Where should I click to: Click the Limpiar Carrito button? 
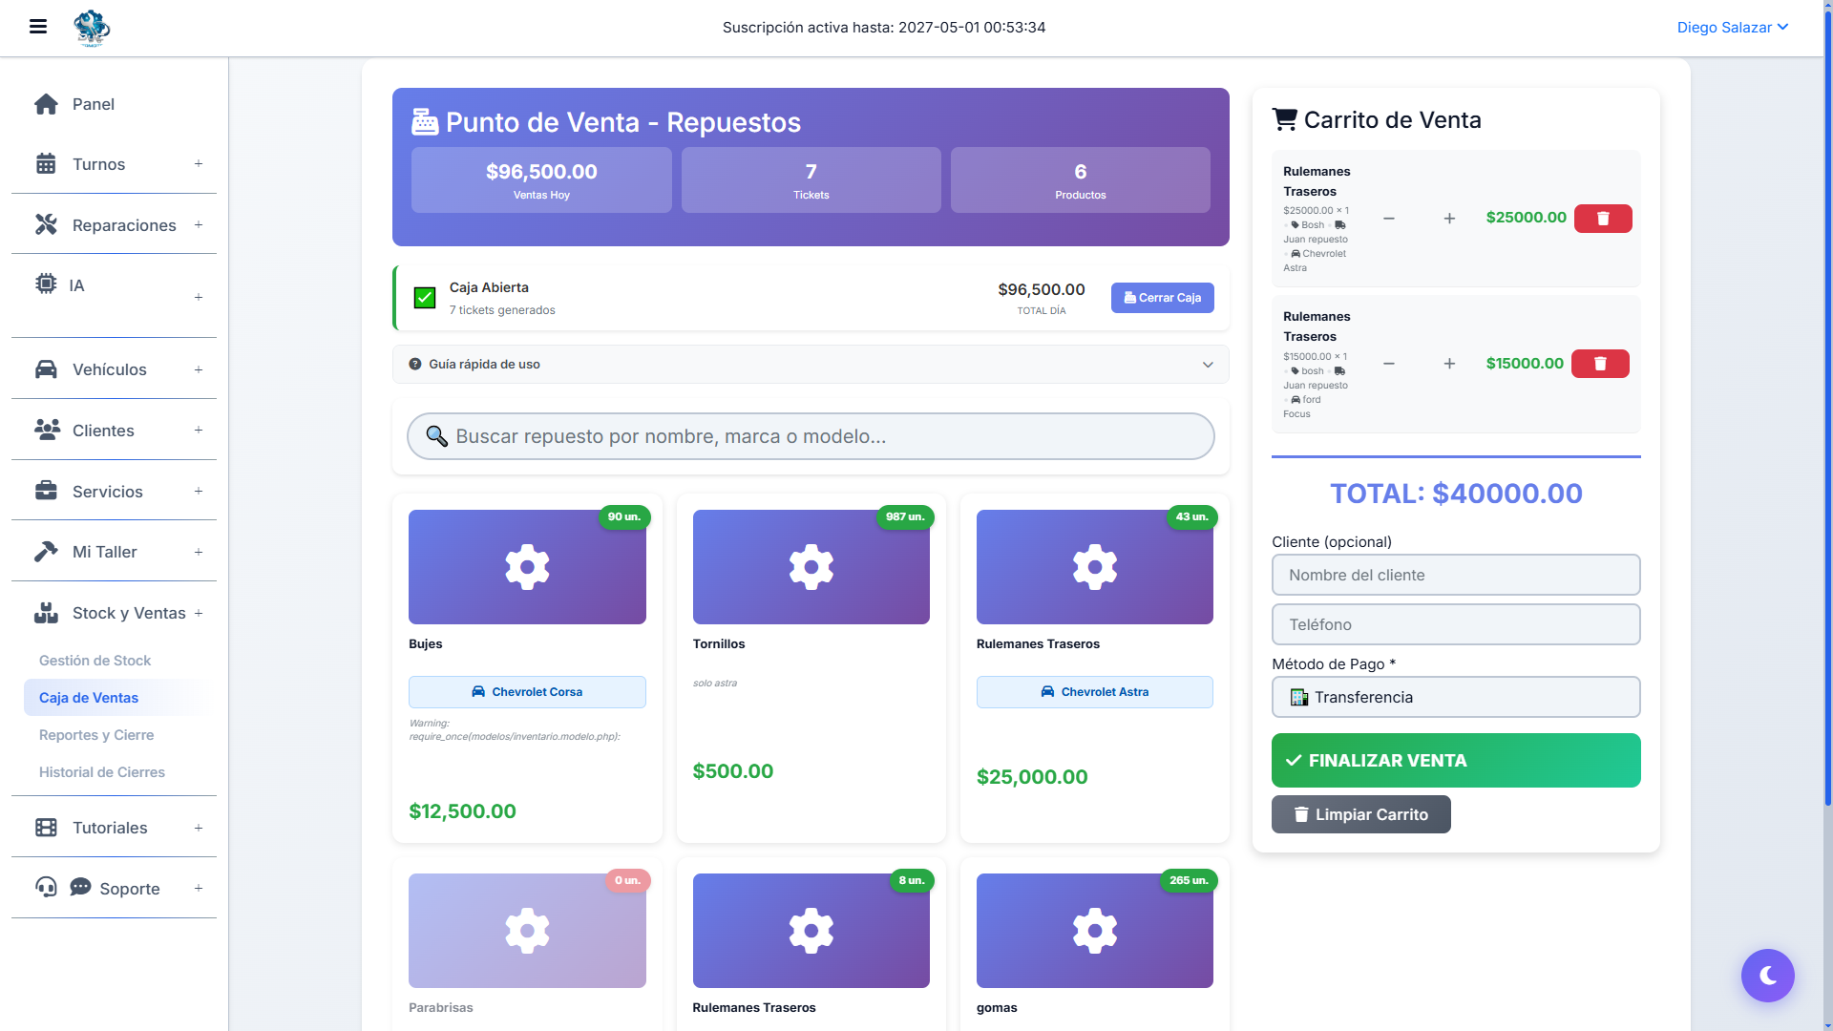click(1360, 814)
